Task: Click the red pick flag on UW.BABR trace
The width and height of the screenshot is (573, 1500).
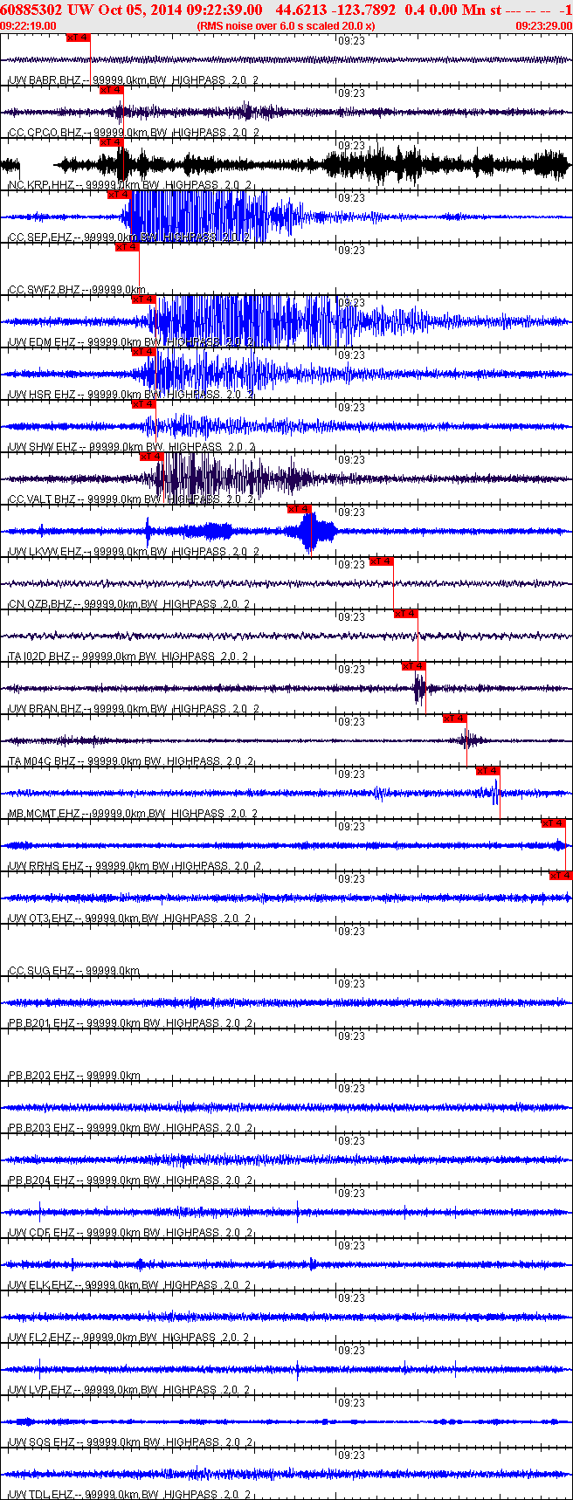Action: pyautogui.click(x=79, y=38)
